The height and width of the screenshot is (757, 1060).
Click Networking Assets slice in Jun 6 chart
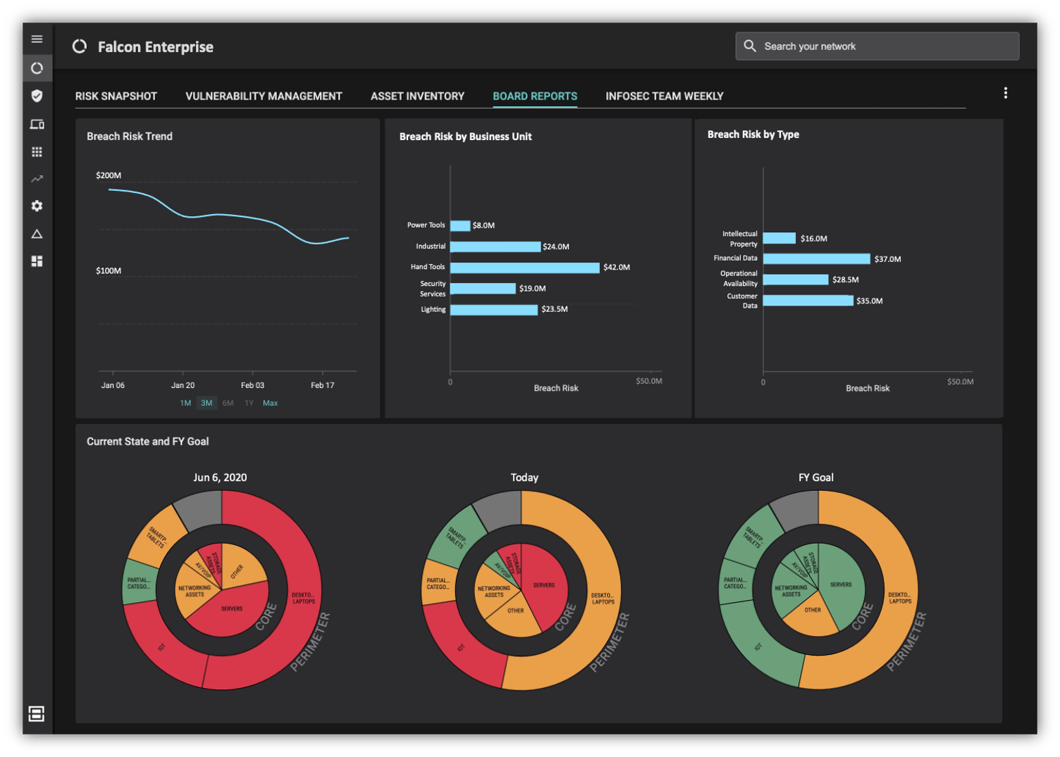coord(193,592)
